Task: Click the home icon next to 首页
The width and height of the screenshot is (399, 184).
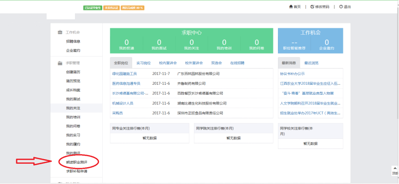Action: tap(291, 7)
